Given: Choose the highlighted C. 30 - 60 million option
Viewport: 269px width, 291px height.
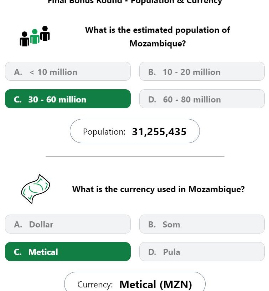Looking at the screenshot, I should [x=68, y=99].
